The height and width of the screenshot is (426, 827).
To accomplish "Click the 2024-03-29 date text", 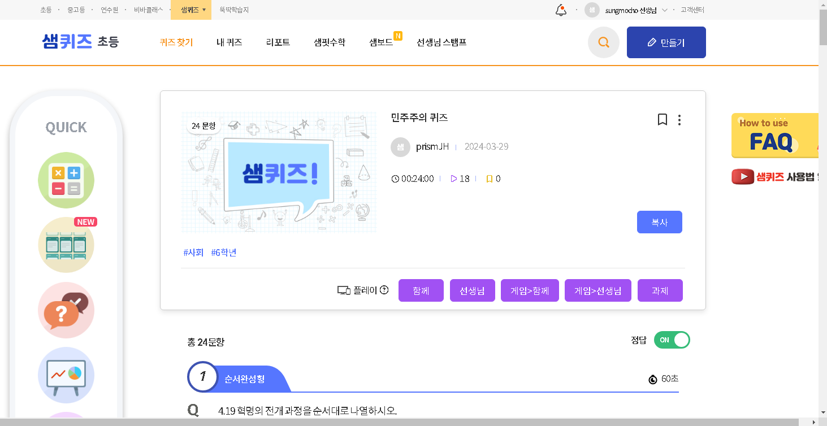I will [x=487, y=147].
